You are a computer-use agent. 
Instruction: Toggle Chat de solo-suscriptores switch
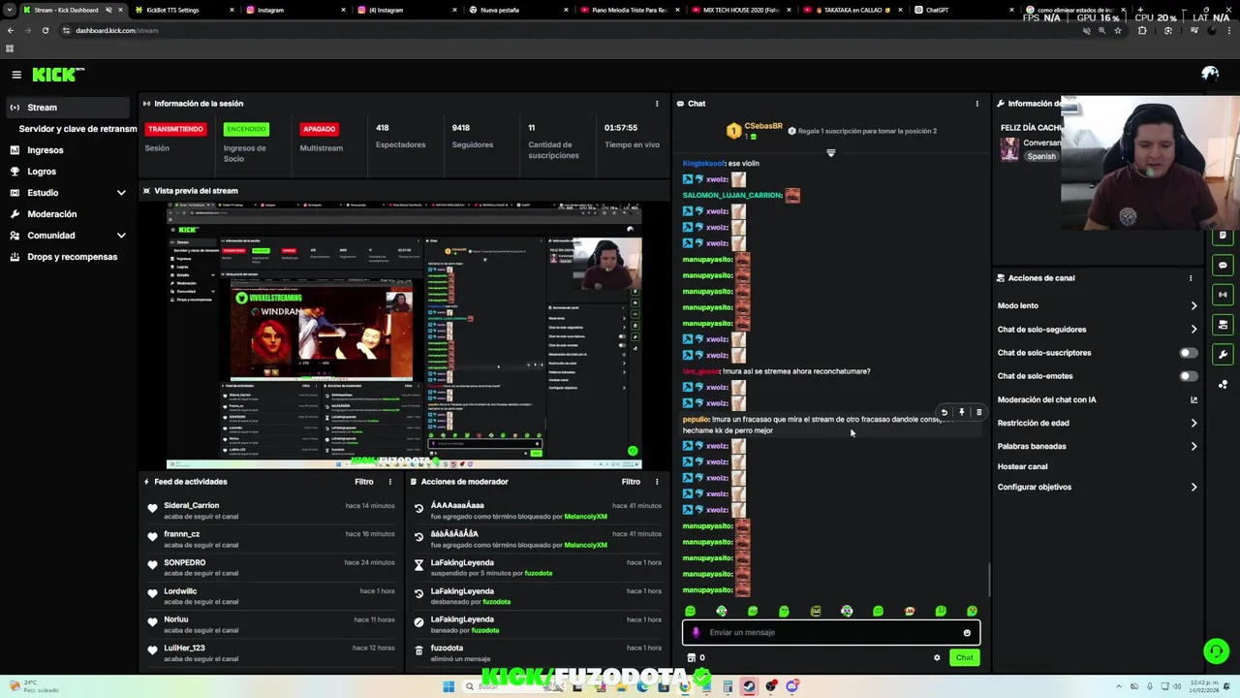click(x=1188, y=353)
